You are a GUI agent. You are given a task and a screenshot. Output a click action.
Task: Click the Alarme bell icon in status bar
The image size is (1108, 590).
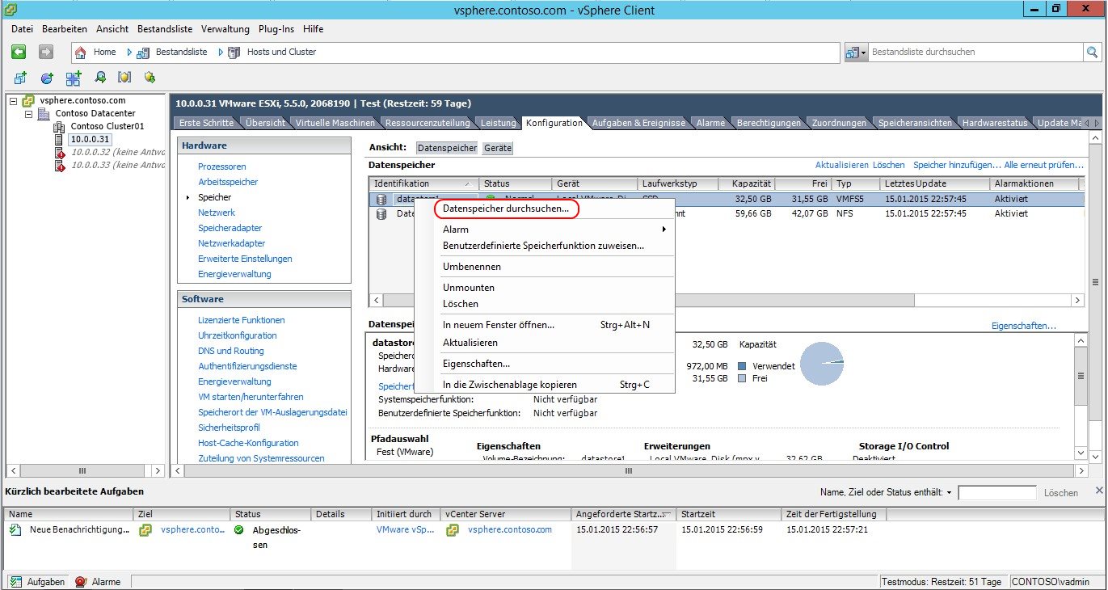click(x=80, y=582)
